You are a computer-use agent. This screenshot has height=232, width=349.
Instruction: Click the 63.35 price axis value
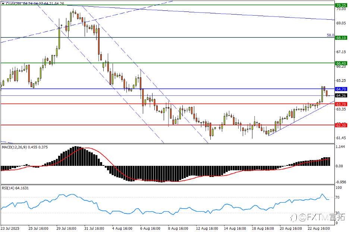coord(341,109)
